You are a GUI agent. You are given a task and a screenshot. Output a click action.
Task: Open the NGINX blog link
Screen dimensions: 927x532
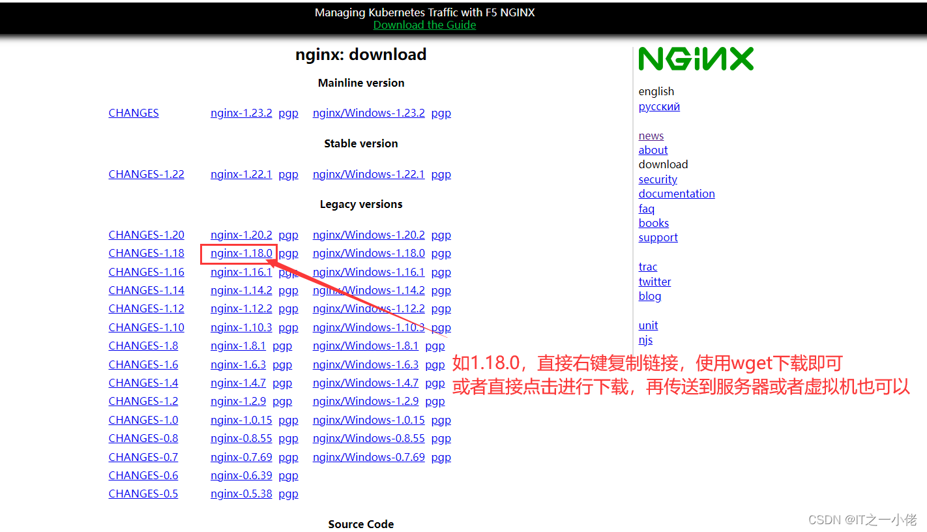click(x=649, y=296)
